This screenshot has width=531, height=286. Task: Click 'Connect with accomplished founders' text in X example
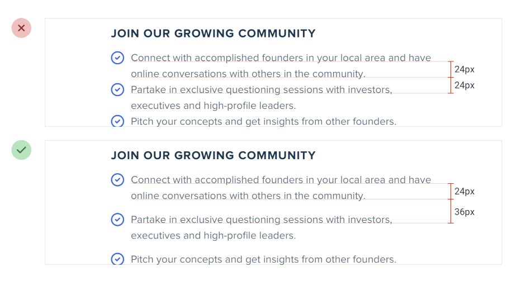coord(281,58)
